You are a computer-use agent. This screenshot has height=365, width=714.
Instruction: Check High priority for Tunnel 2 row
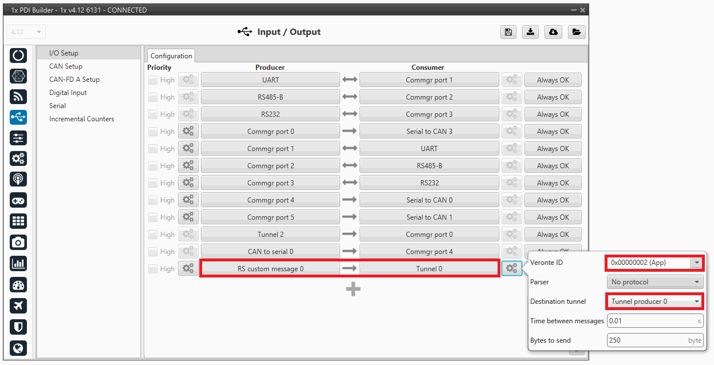pos(153,235)
